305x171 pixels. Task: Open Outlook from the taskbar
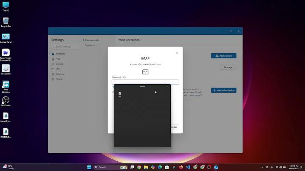(x=216, y=167)
